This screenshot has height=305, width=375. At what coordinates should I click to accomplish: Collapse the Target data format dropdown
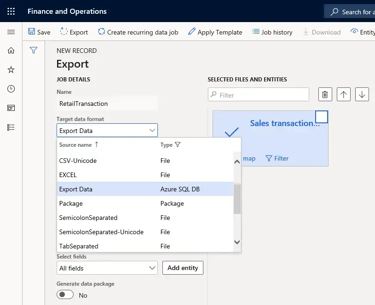point(152,130)
